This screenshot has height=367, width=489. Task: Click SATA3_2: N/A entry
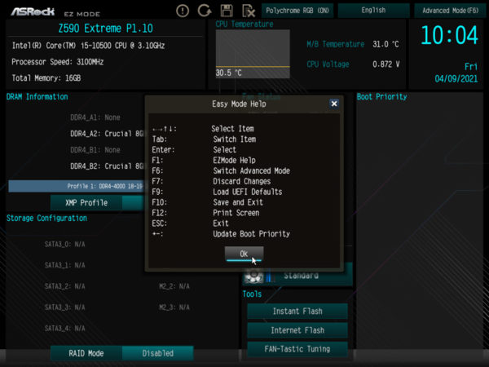(x=65, y=286)
